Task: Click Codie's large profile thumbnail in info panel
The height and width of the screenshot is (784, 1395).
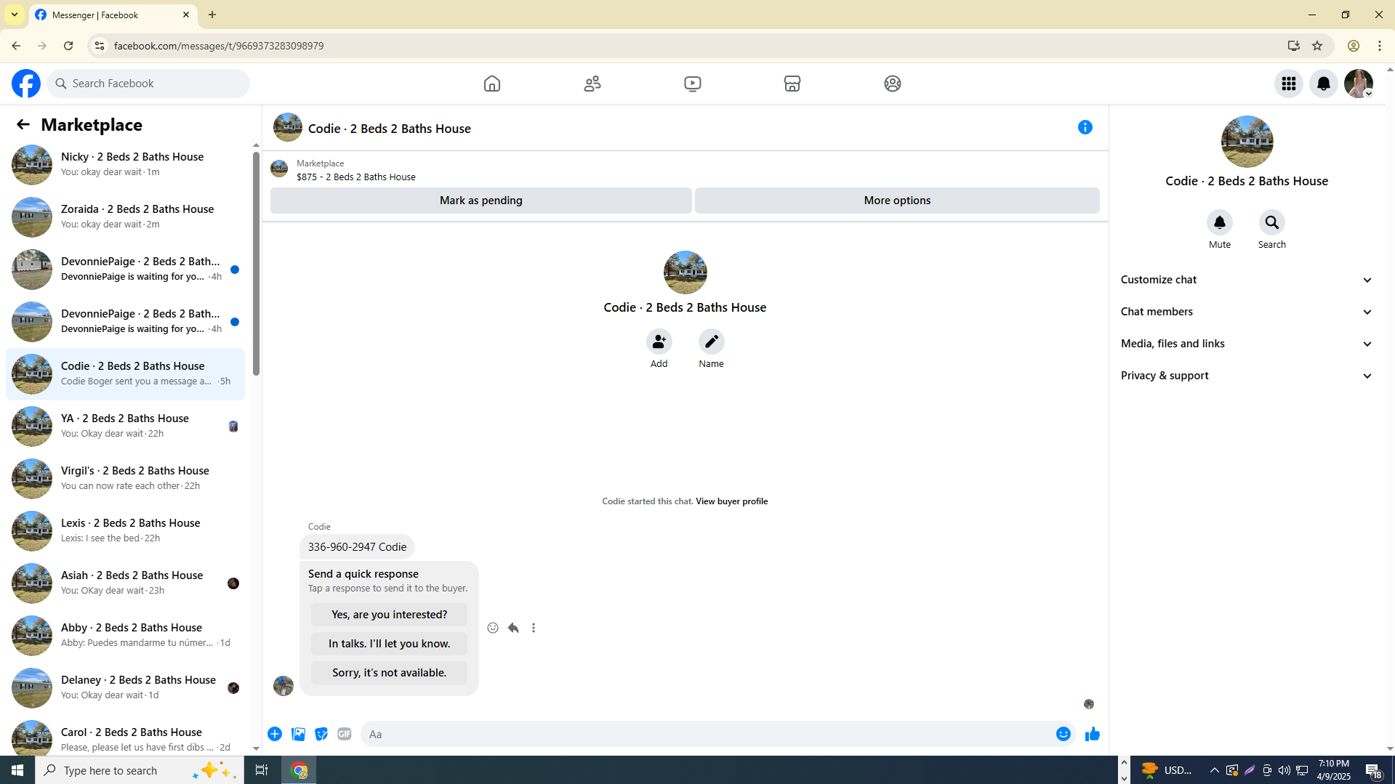Action: pyautogui.click(x=1247, y=142)
